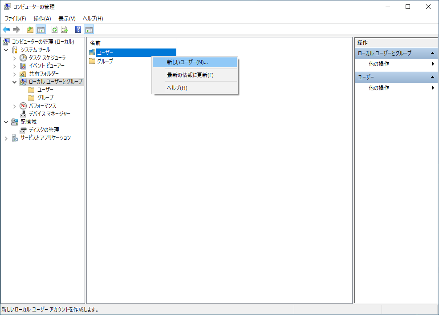The image size is (439, 315).
Task: Click the blue Back arrow toolbar icon
Action: pyautogui.click(x=6, y=29)
